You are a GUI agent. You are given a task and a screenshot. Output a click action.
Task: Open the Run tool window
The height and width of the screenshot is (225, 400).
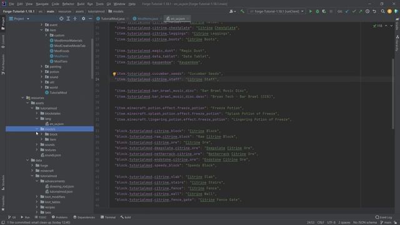(x=25, y=217)
